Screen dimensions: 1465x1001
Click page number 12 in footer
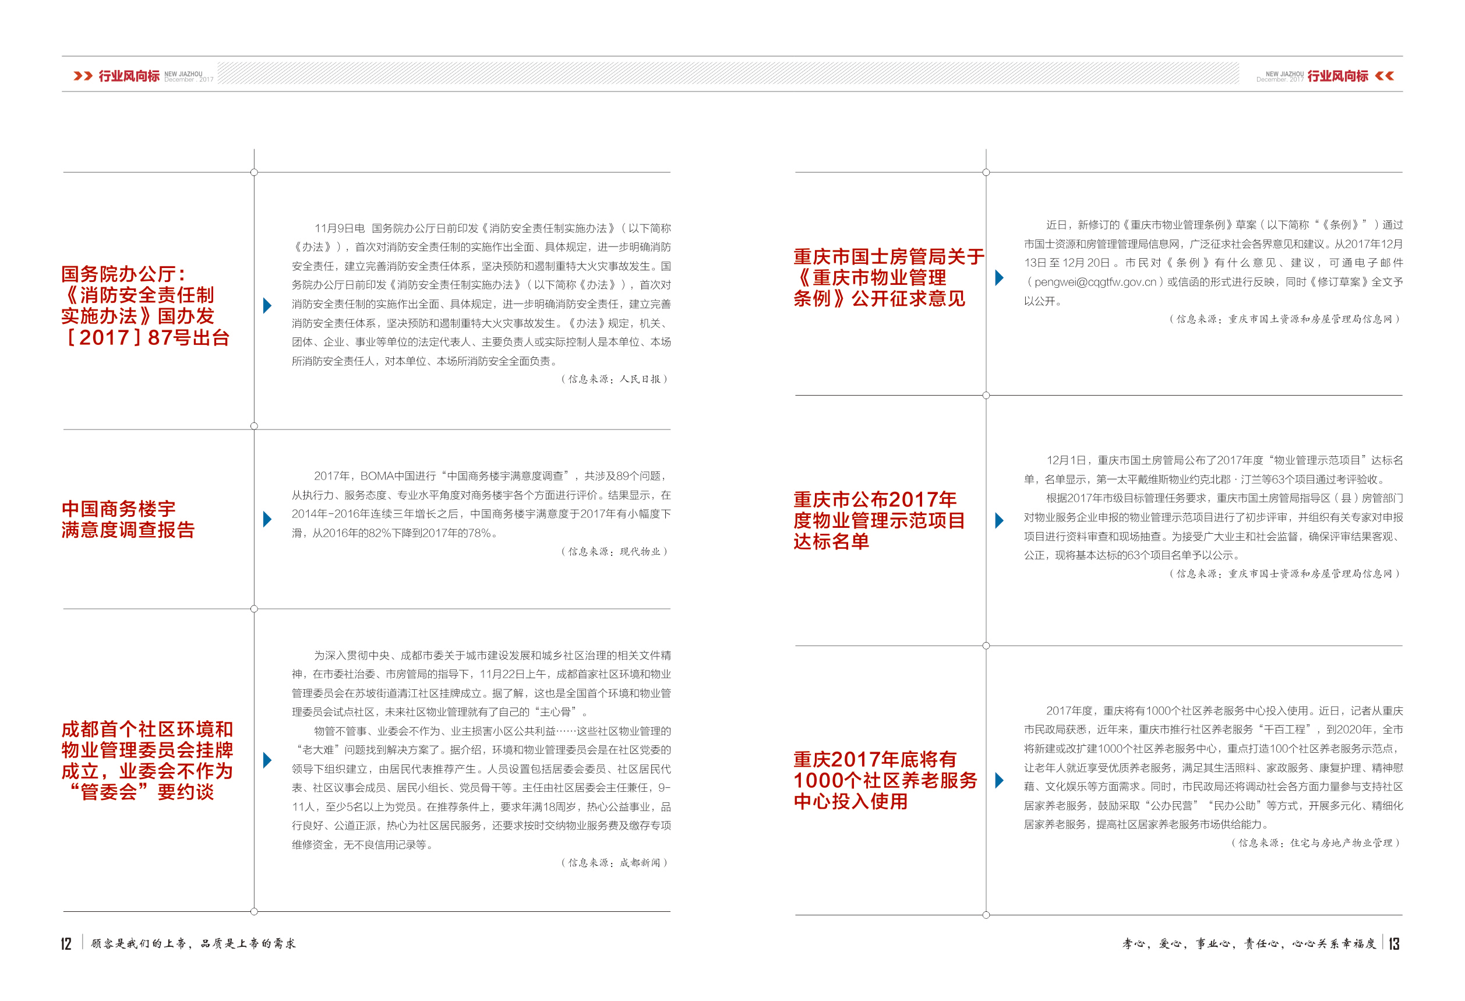(x=66, y=944)
